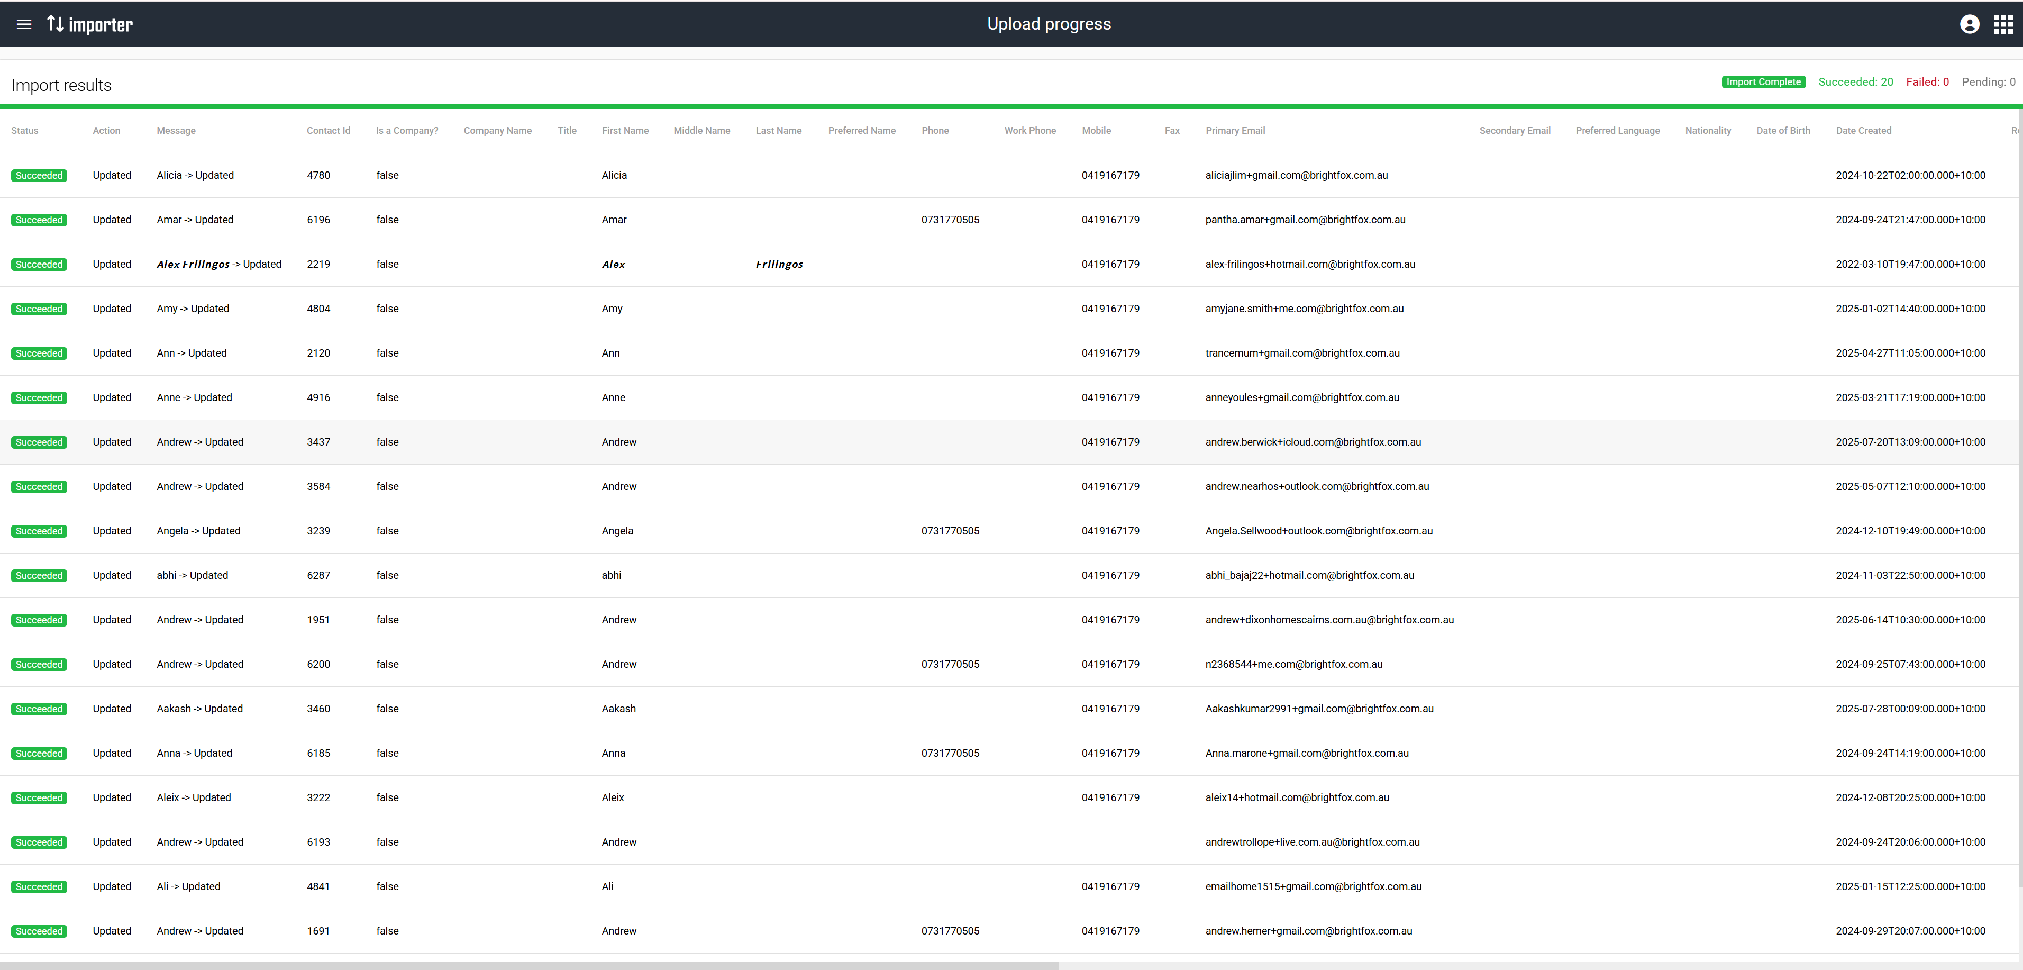Click the Date of Birth column header
The height and width of the screenshot is (970, 2023).
[1783, 130]
